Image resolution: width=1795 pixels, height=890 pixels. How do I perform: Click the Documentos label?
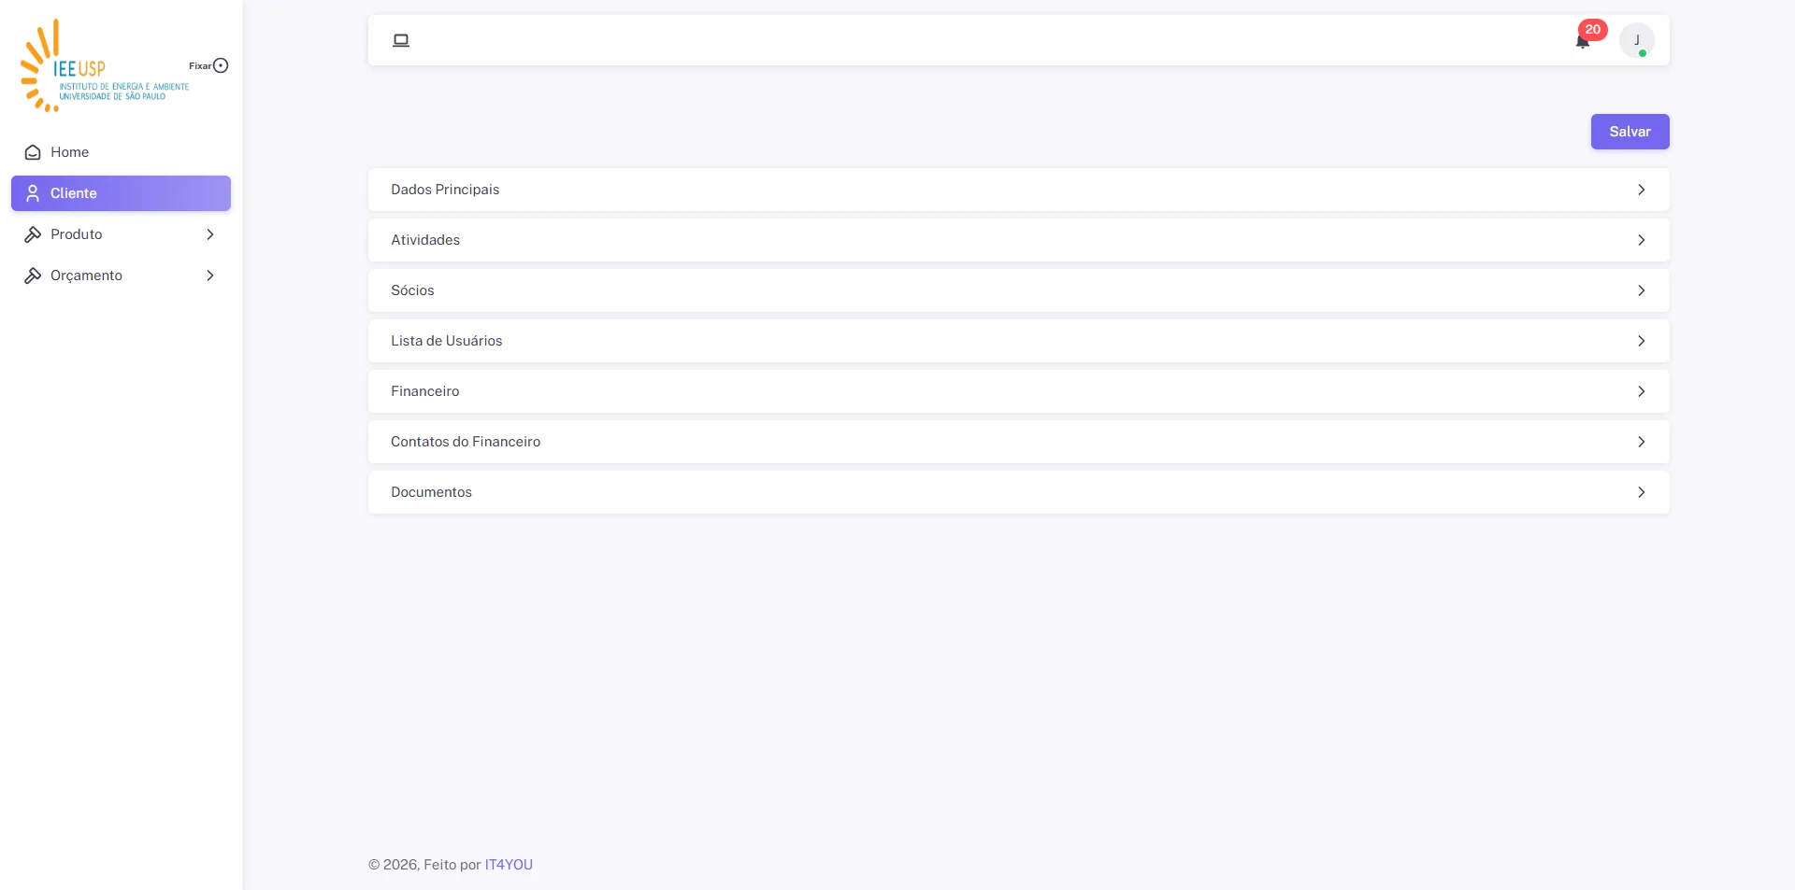click(x=431, y=492)
